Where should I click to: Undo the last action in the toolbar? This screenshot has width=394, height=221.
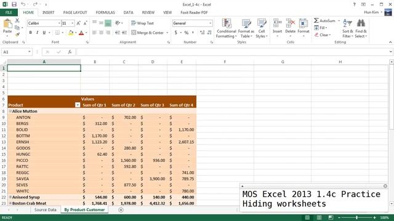pos(23,4)
